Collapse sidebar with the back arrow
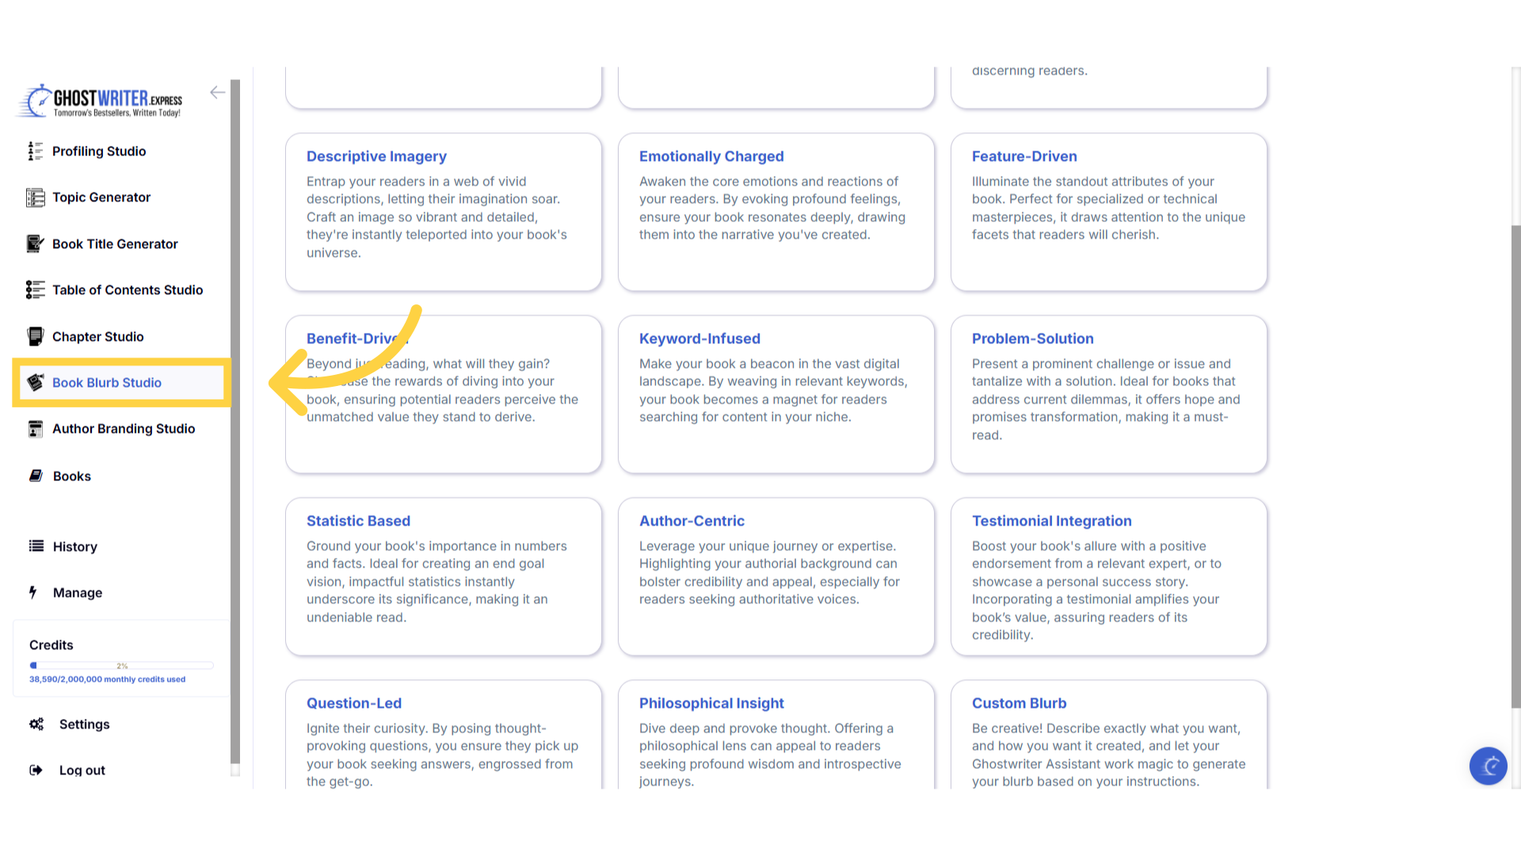 (x=217, y=93)
